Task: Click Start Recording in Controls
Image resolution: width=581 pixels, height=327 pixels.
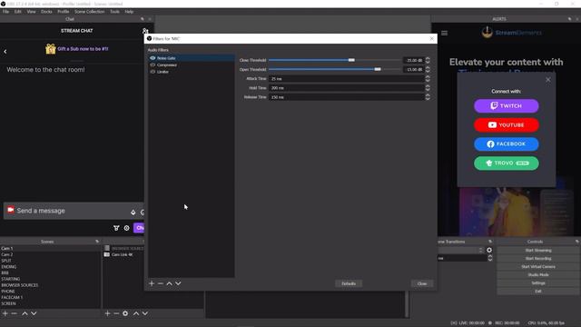Action: tap(538, 258)
